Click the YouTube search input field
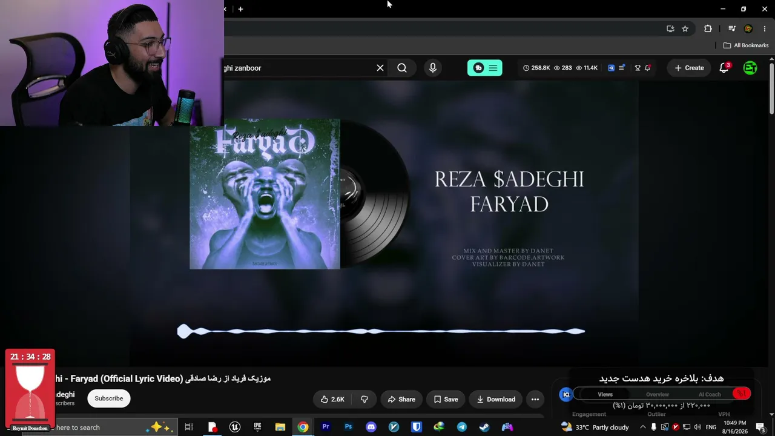This screenshot has width=775, height=436. (x=297, y=68)
